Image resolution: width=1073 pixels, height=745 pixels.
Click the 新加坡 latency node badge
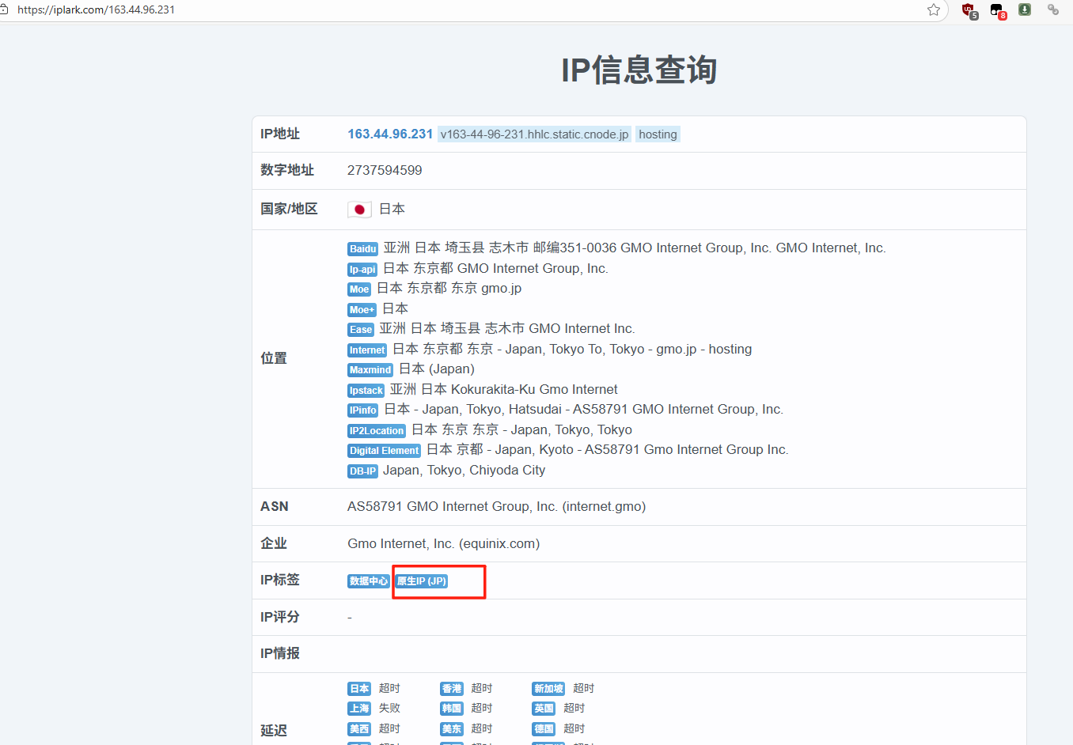(x=548, y=689)
